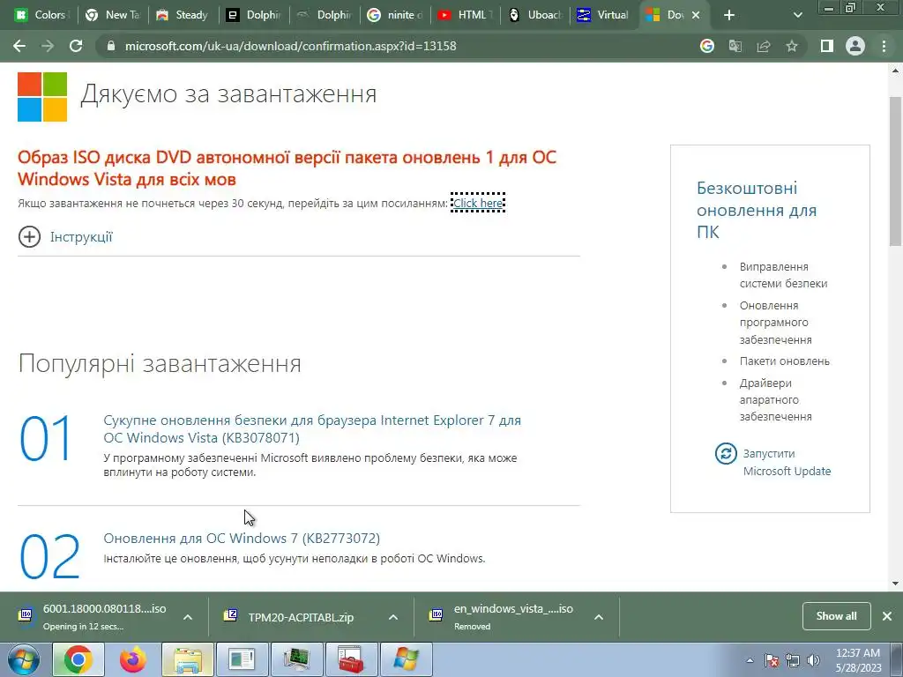903x677 pixels.
Task: Click the 'Виправлення системи безпеки' list item
Action: click(x=783, y=275)
